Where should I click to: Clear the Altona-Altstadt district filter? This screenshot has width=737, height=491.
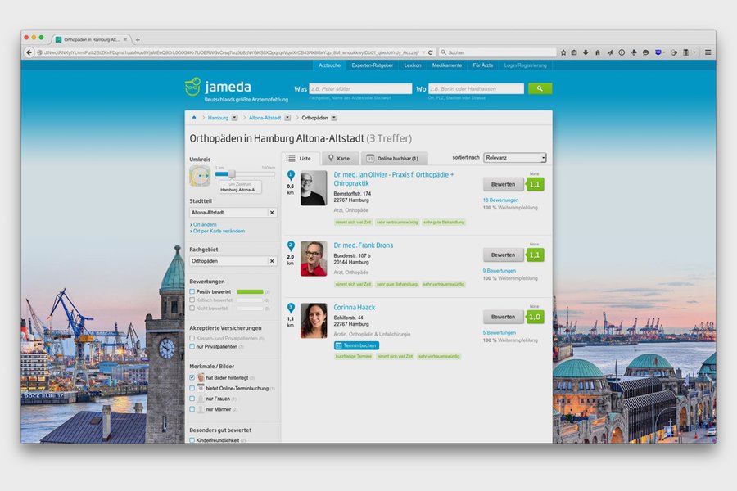(x=272, y=213)
